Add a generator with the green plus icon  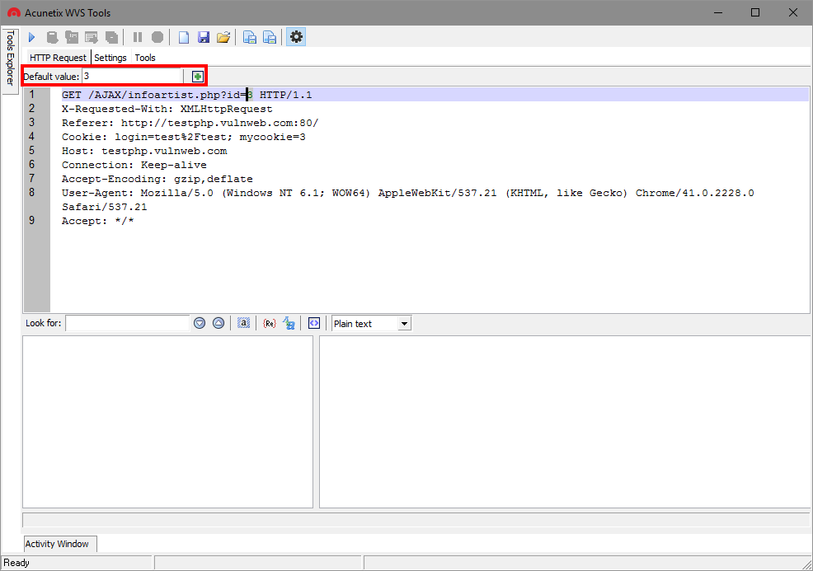(x=197, y=77)
